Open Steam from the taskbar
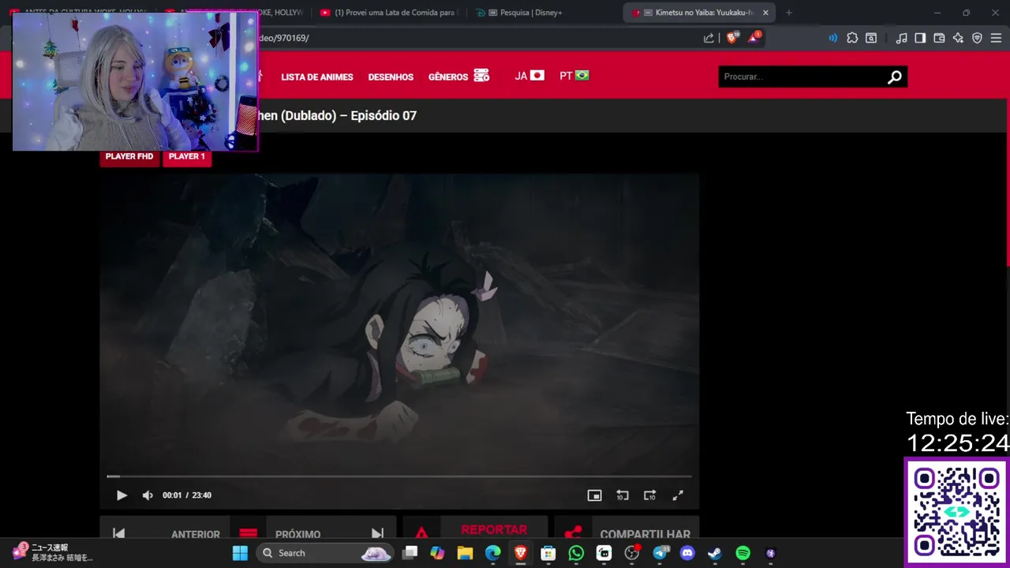 (x=715, y=553)
